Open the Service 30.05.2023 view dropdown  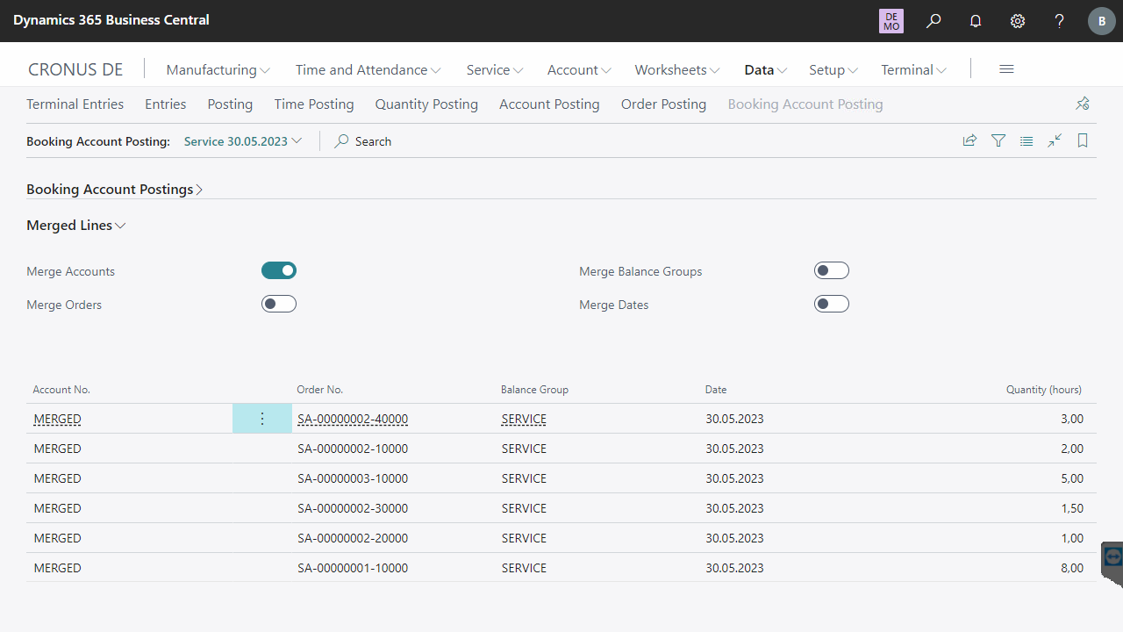pos(243,140)
